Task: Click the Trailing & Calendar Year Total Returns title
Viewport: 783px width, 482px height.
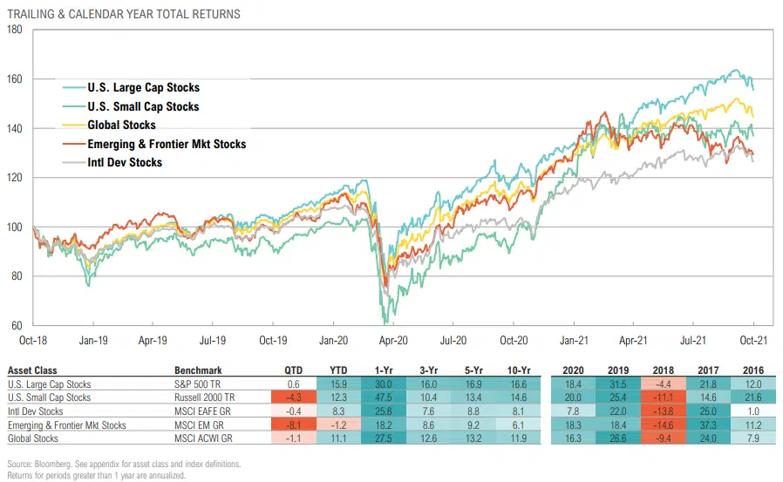Action: [122, 15]
